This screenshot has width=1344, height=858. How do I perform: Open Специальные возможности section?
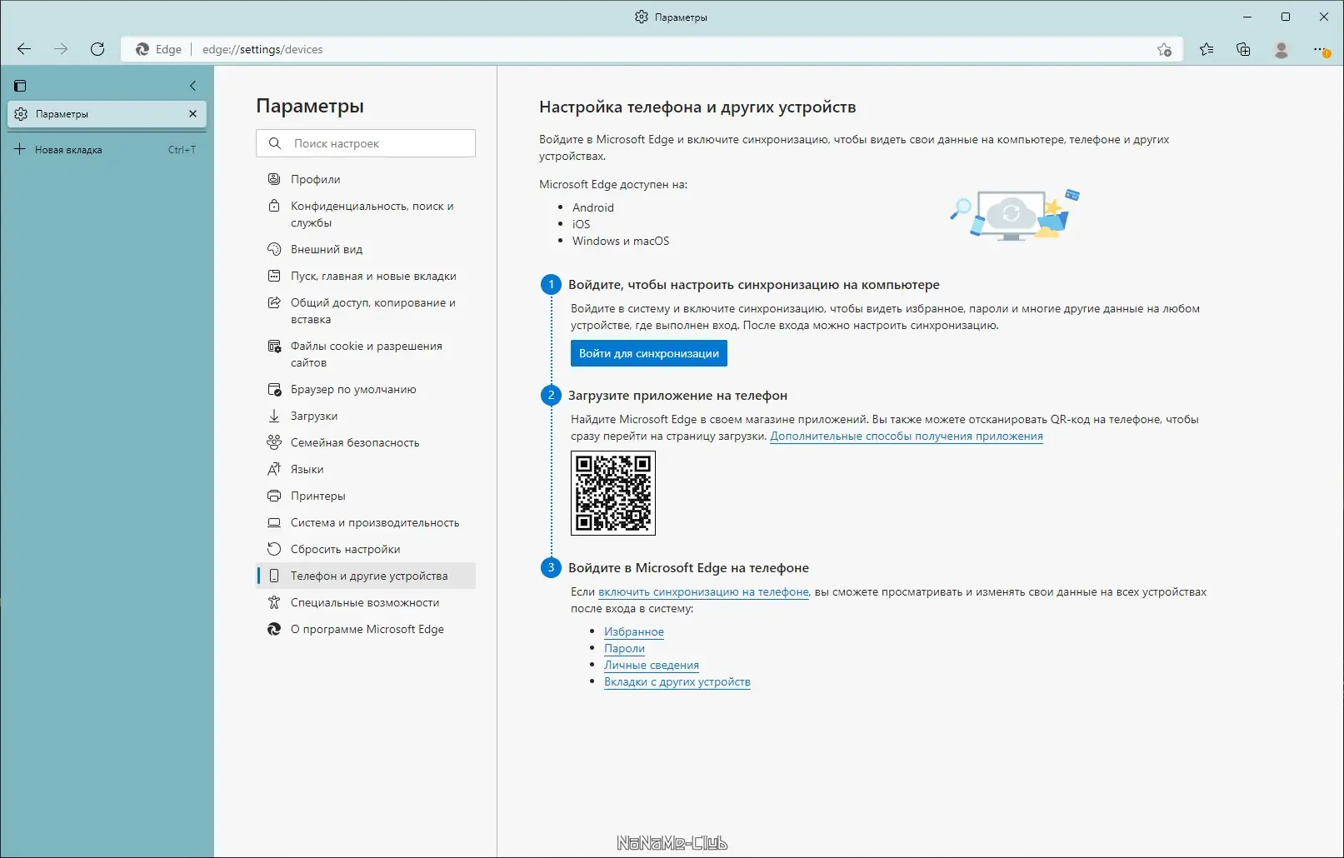tap(366, 602)
